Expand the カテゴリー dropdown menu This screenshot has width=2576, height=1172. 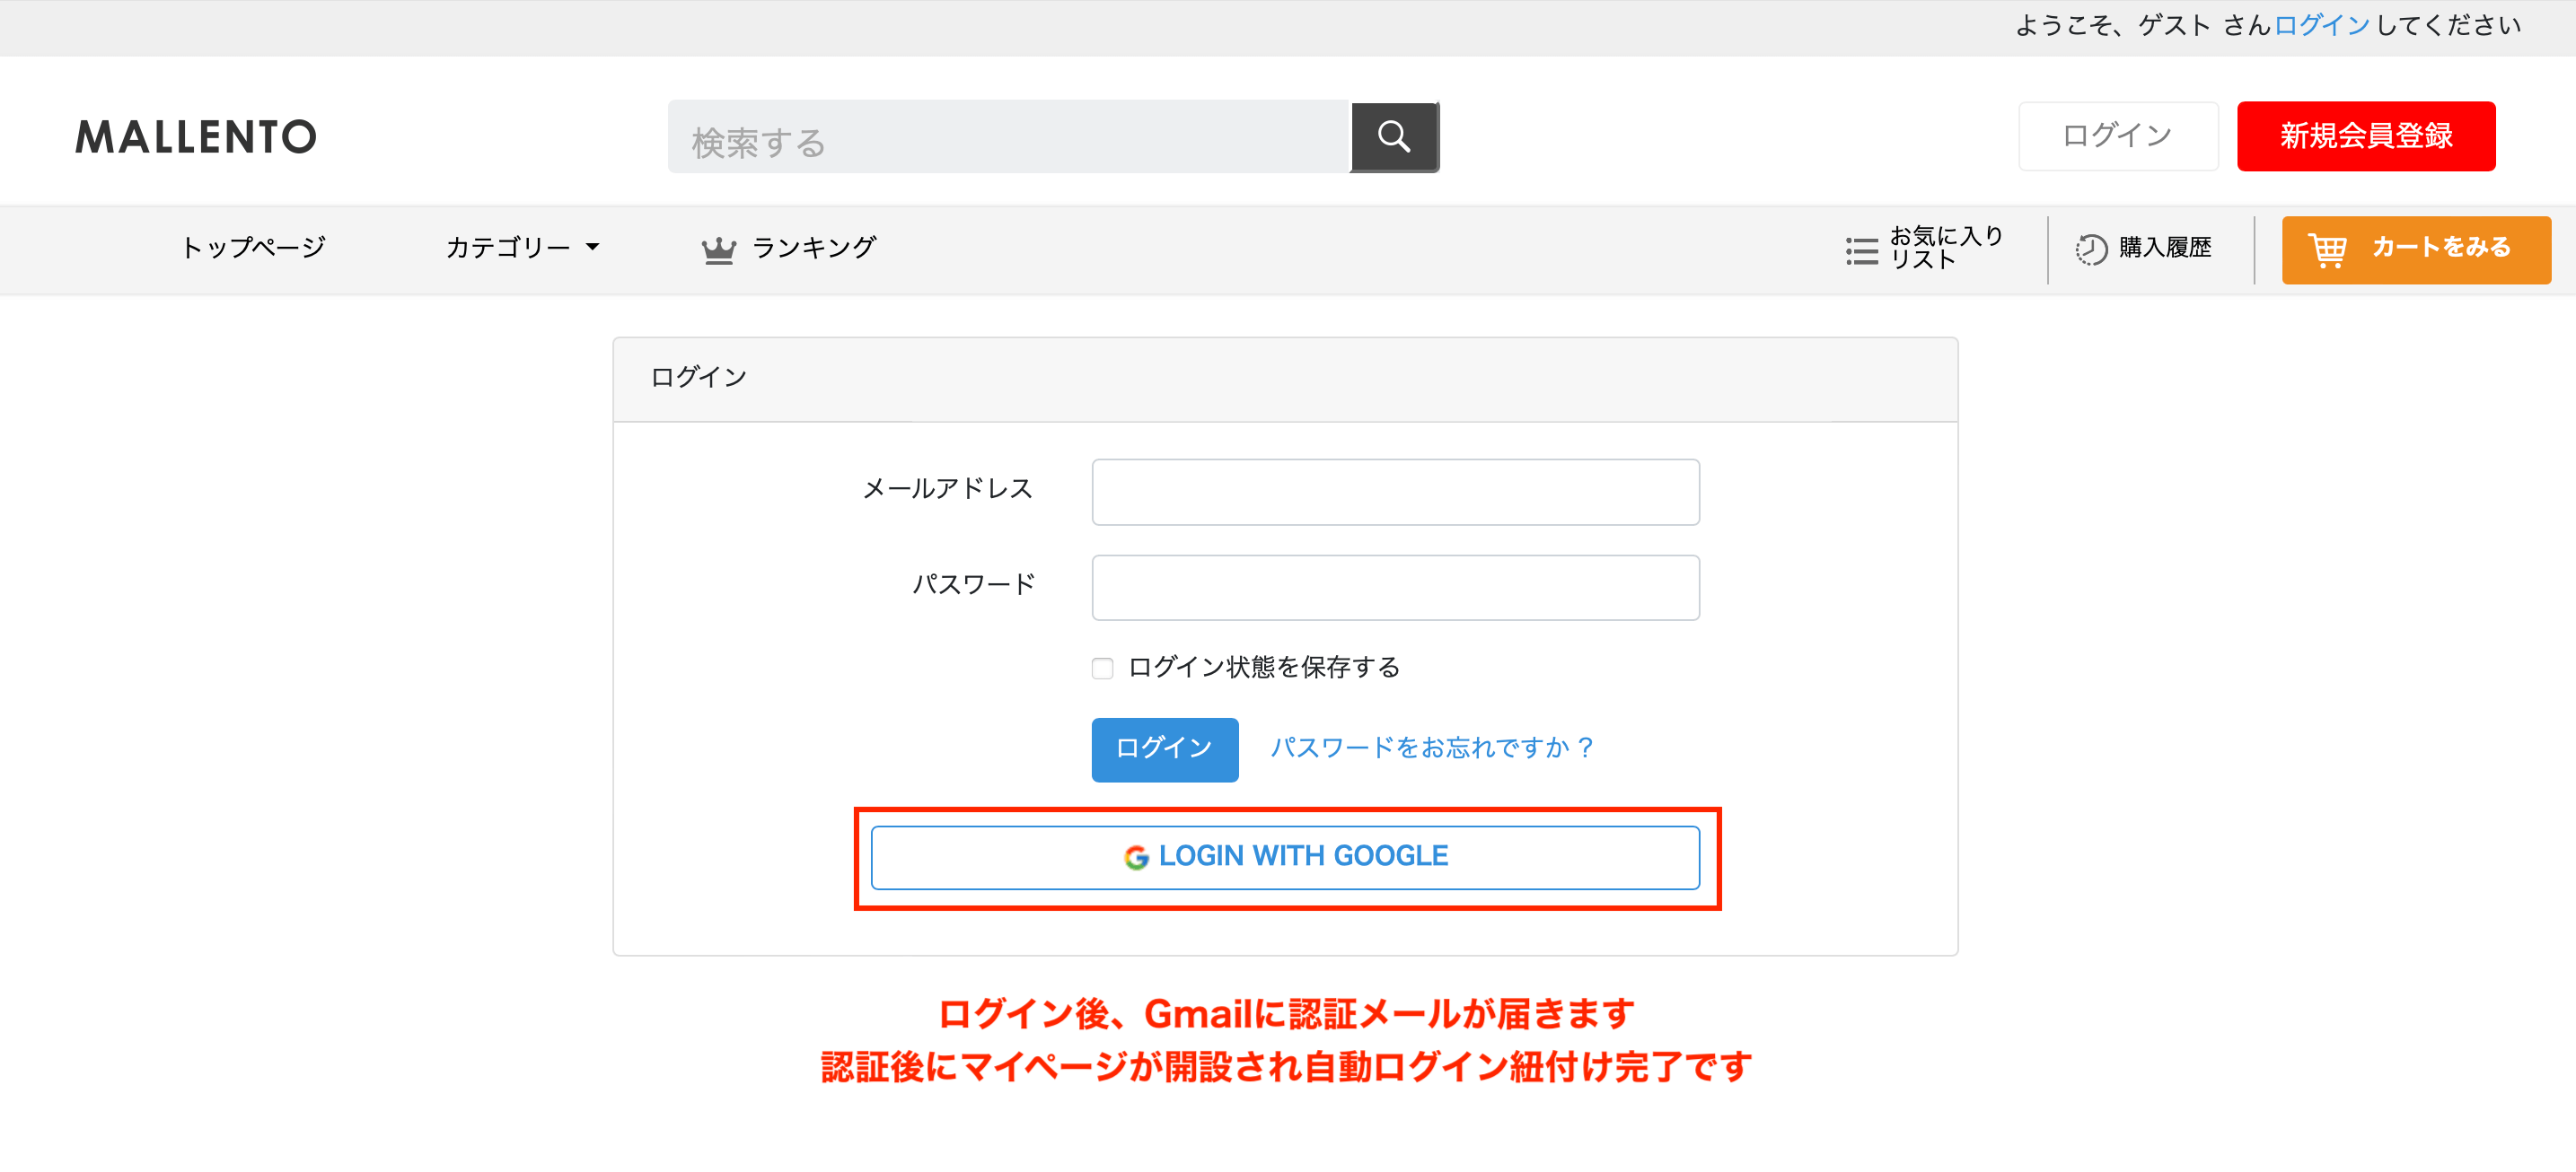[x=521, y=248]
